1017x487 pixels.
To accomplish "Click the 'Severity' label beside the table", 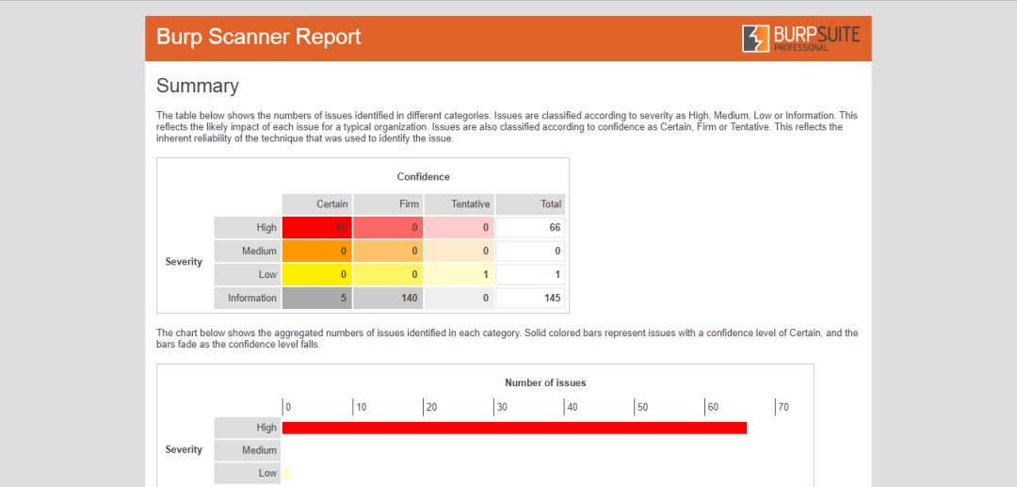I will 184,262.
